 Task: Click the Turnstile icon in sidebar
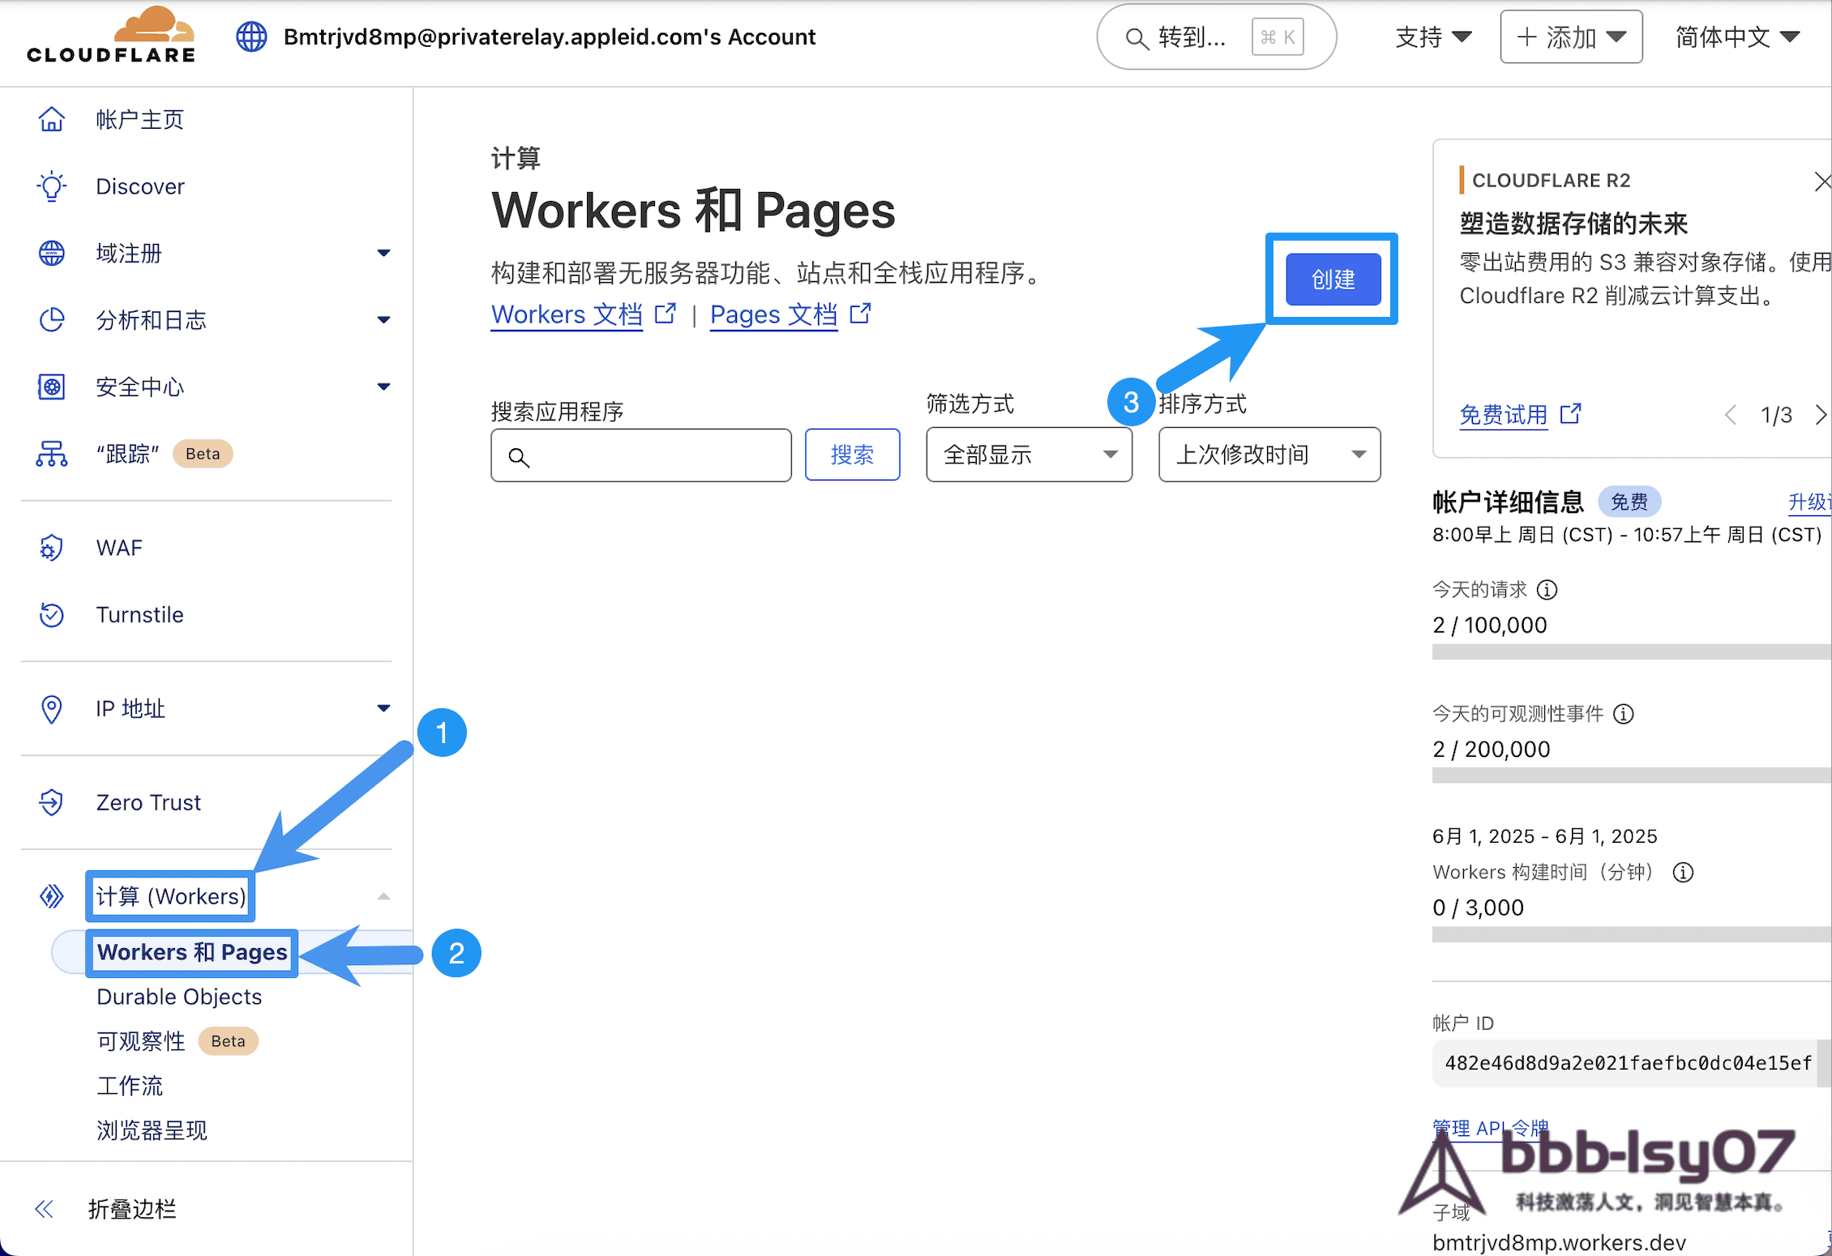pyautogui.click(x=51, y=615)
